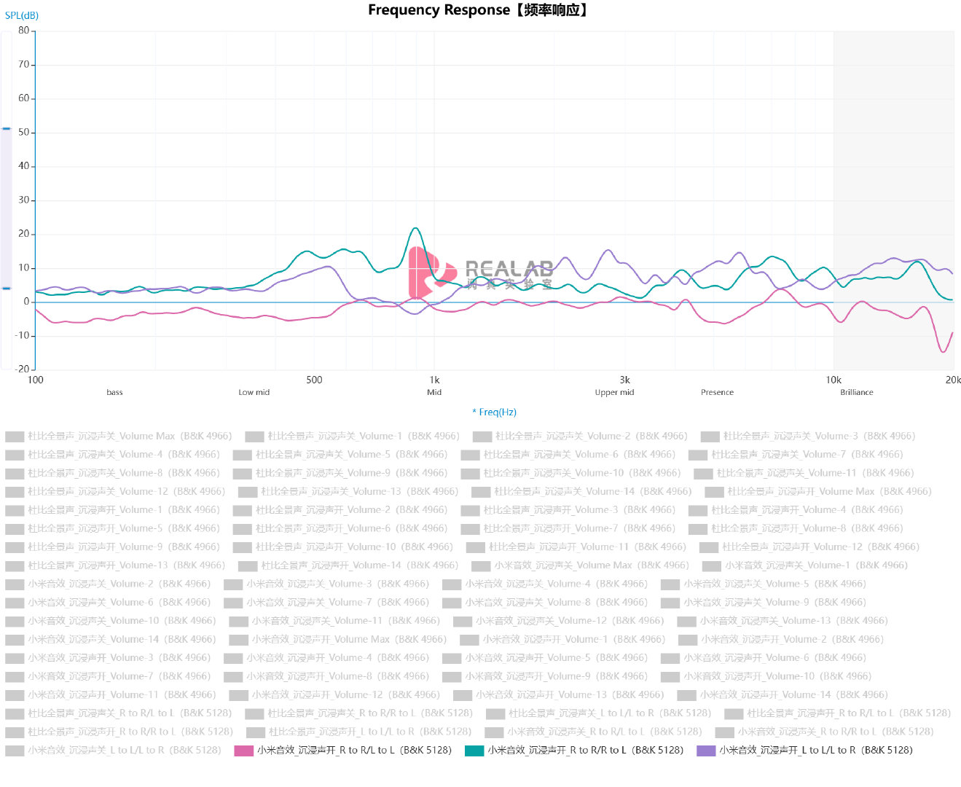Show 杜比全景声_沉浸声关_R to R/L to L (B&K 5128)
The image size is (961, 787).
coord(119,713)
